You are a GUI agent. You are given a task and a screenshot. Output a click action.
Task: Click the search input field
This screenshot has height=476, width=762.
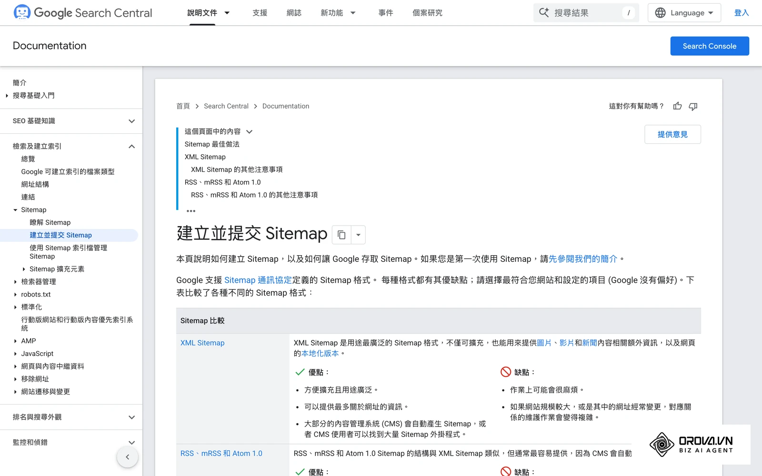pos(586,13)
